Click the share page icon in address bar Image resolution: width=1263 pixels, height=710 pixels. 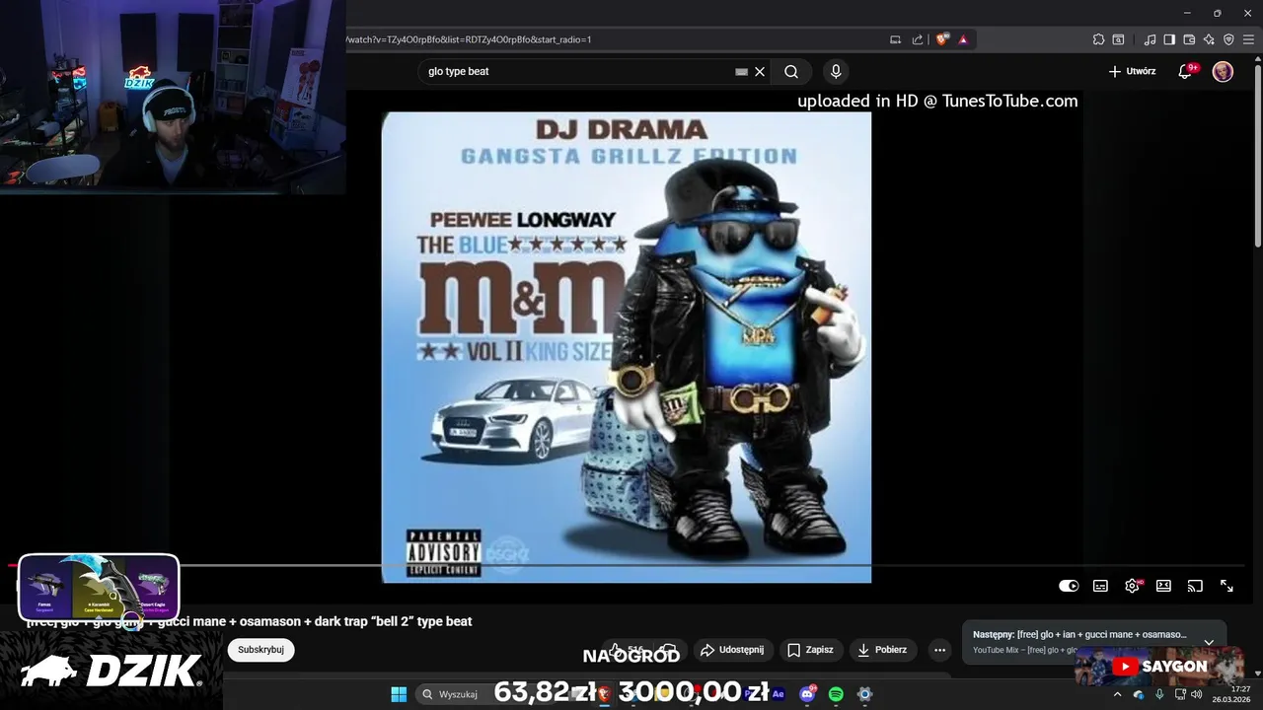click(918, 39)
